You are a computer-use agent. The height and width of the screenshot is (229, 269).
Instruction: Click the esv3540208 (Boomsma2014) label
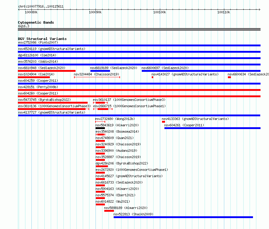tap(117, 131)
